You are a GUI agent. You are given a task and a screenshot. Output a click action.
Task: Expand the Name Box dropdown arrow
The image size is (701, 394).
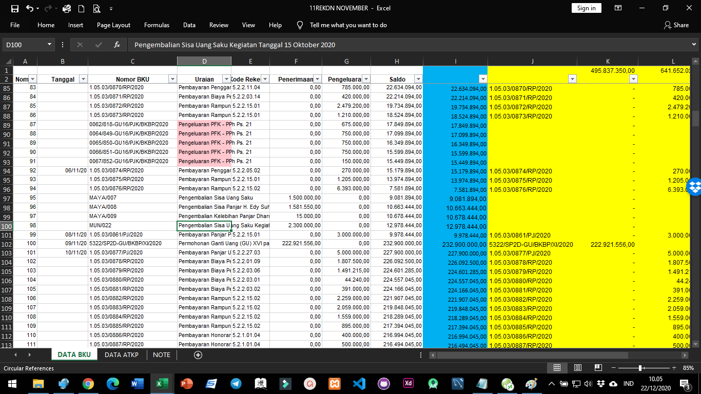50,45
